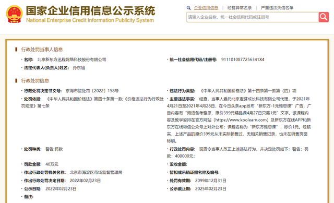Click the 国家企业信用信息公示系统 site title
334x203 pixels.
[90, 10]
